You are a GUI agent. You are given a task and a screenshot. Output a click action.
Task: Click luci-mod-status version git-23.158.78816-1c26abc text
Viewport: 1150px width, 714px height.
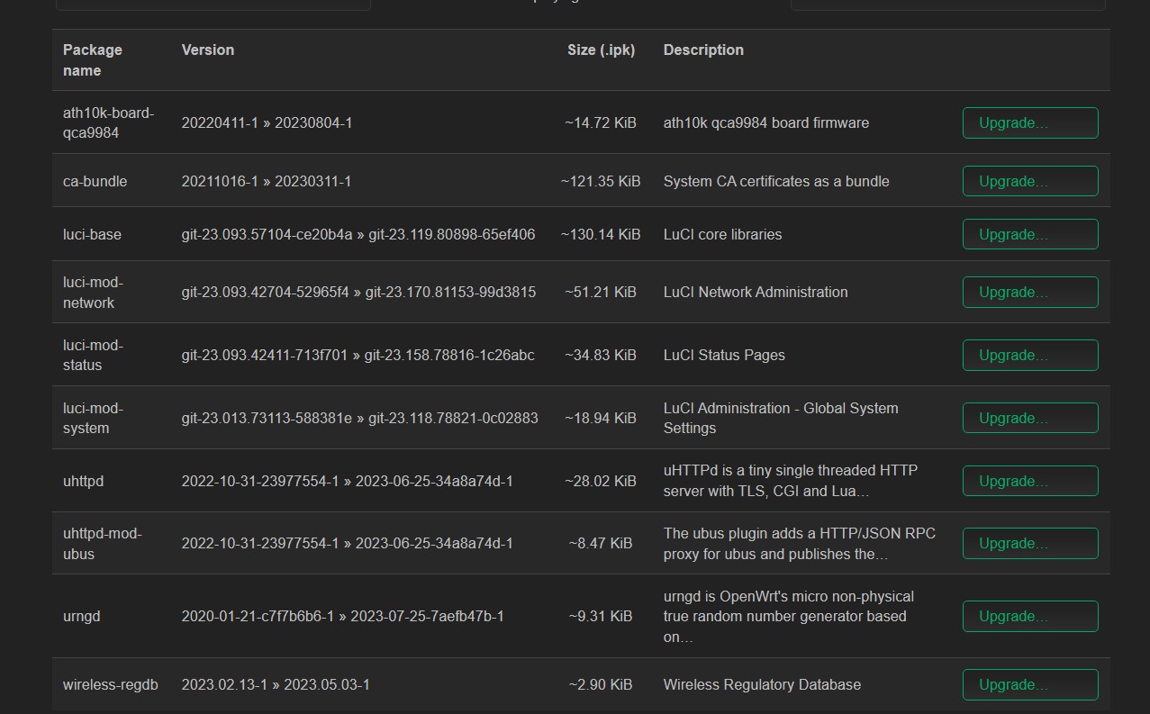(x=449, y=355)
